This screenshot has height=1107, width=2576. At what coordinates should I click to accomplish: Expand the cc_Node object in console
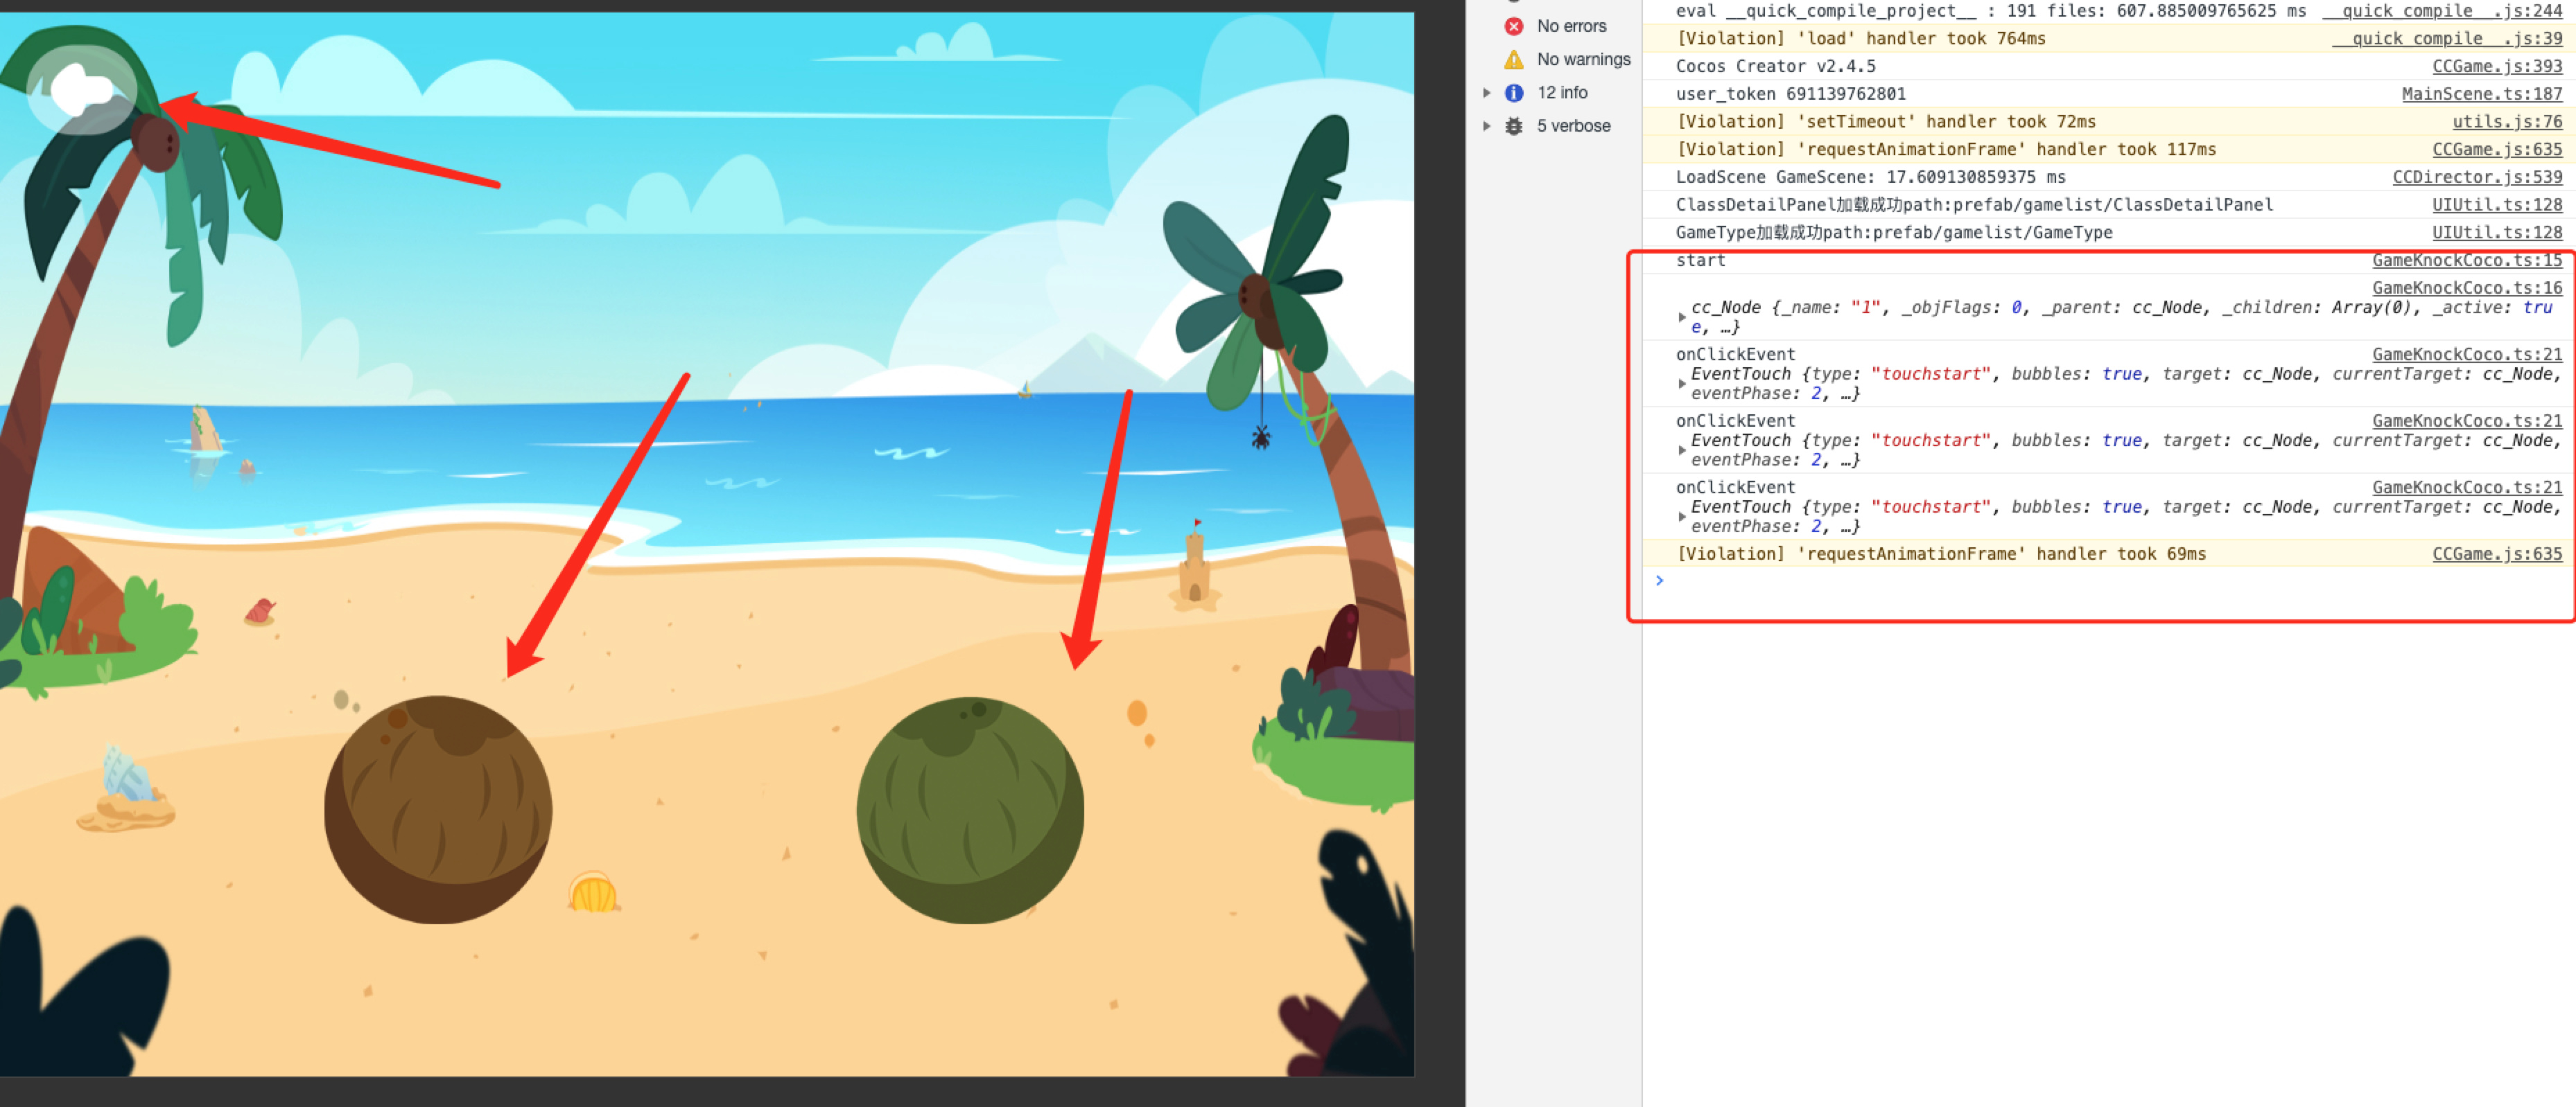(1682, 317)
